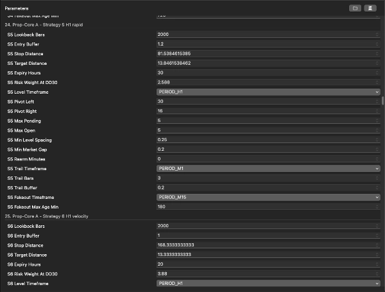Click the '25. Prop-Core A - Strategy 6 H1 velocity' header

pyautogui.click(x=46, y=216)
